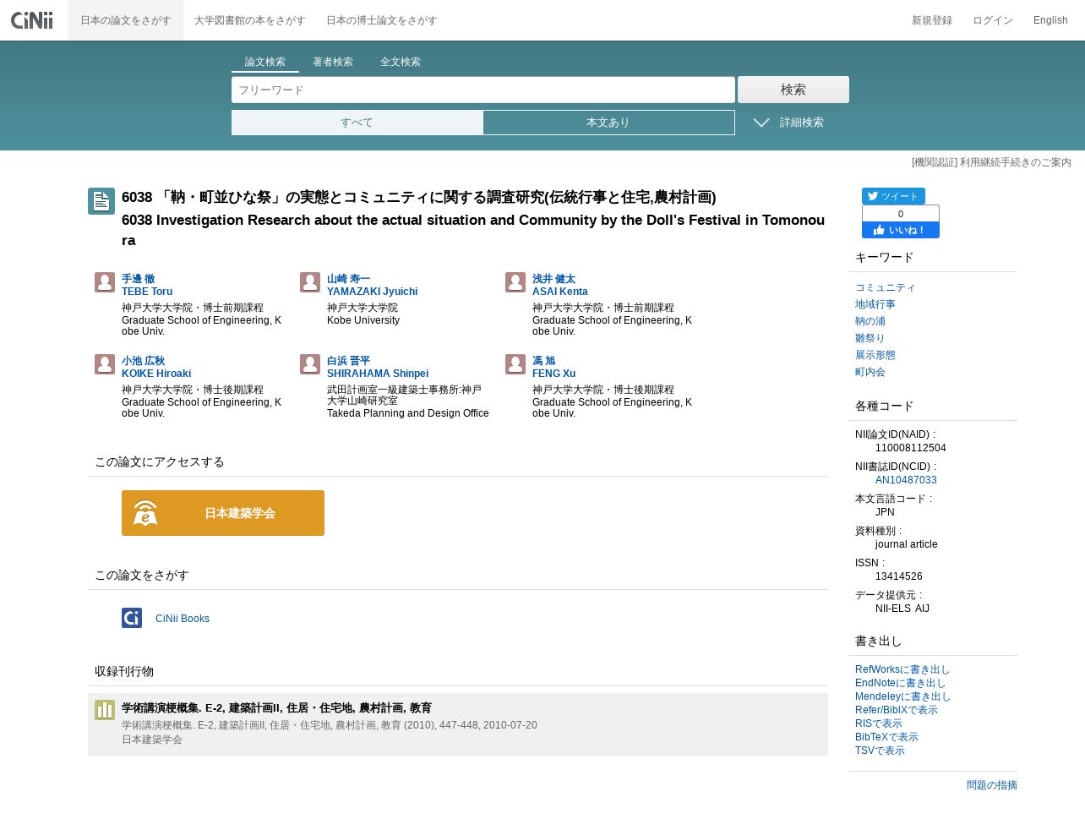Show BibTeX format
1085x819 pixels.
(886, 737)
